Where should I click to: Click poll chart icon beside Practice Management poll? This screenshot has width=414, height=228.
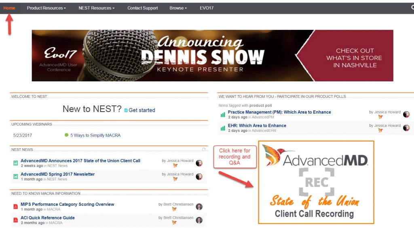223,115
